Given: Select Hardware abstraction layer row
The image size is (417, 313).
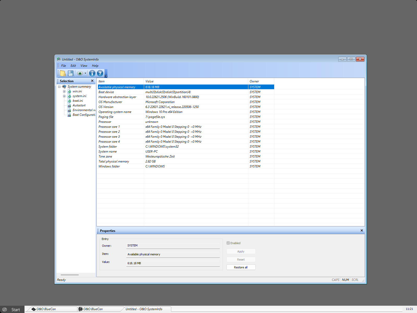Looking at the screenshot, I should coord(186,97).
